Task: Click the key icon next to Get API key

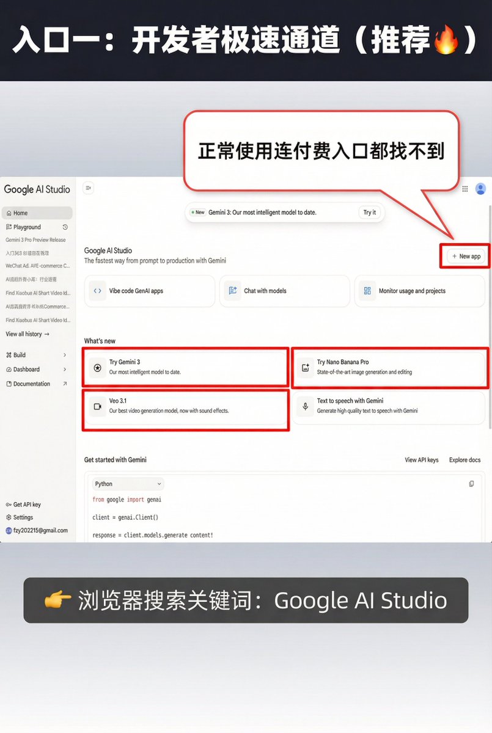Action: [x=9, y=505]
